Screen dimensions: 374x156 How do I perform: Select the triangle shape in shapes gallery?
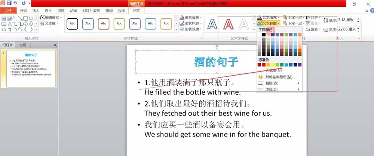[x=9, y=24]
